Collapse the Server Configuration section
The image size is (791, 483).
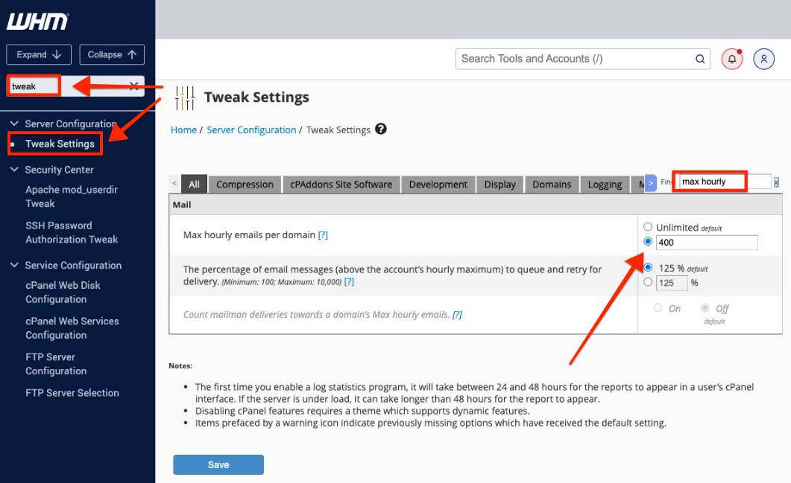point(15,124)
